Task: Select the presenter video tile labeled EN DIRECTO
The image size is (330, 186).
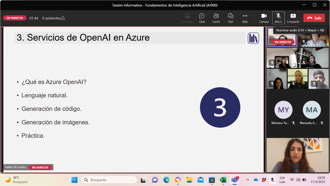Action: click(282, 37)
